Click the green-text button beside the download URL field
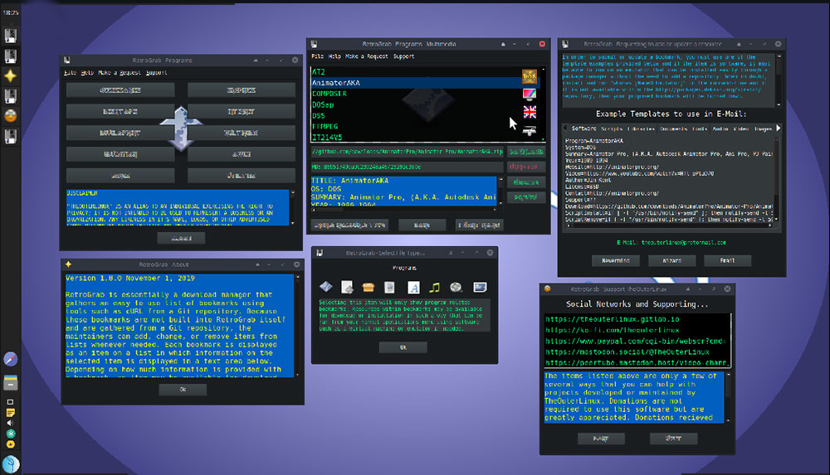The image size is (830, 475). click(525, 152)
